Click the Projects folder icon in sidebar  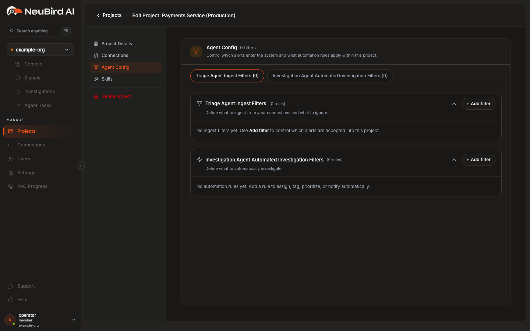pos(11,131)
